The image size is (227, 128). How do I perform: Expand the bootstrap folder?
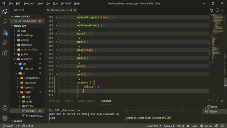(27, 35)
